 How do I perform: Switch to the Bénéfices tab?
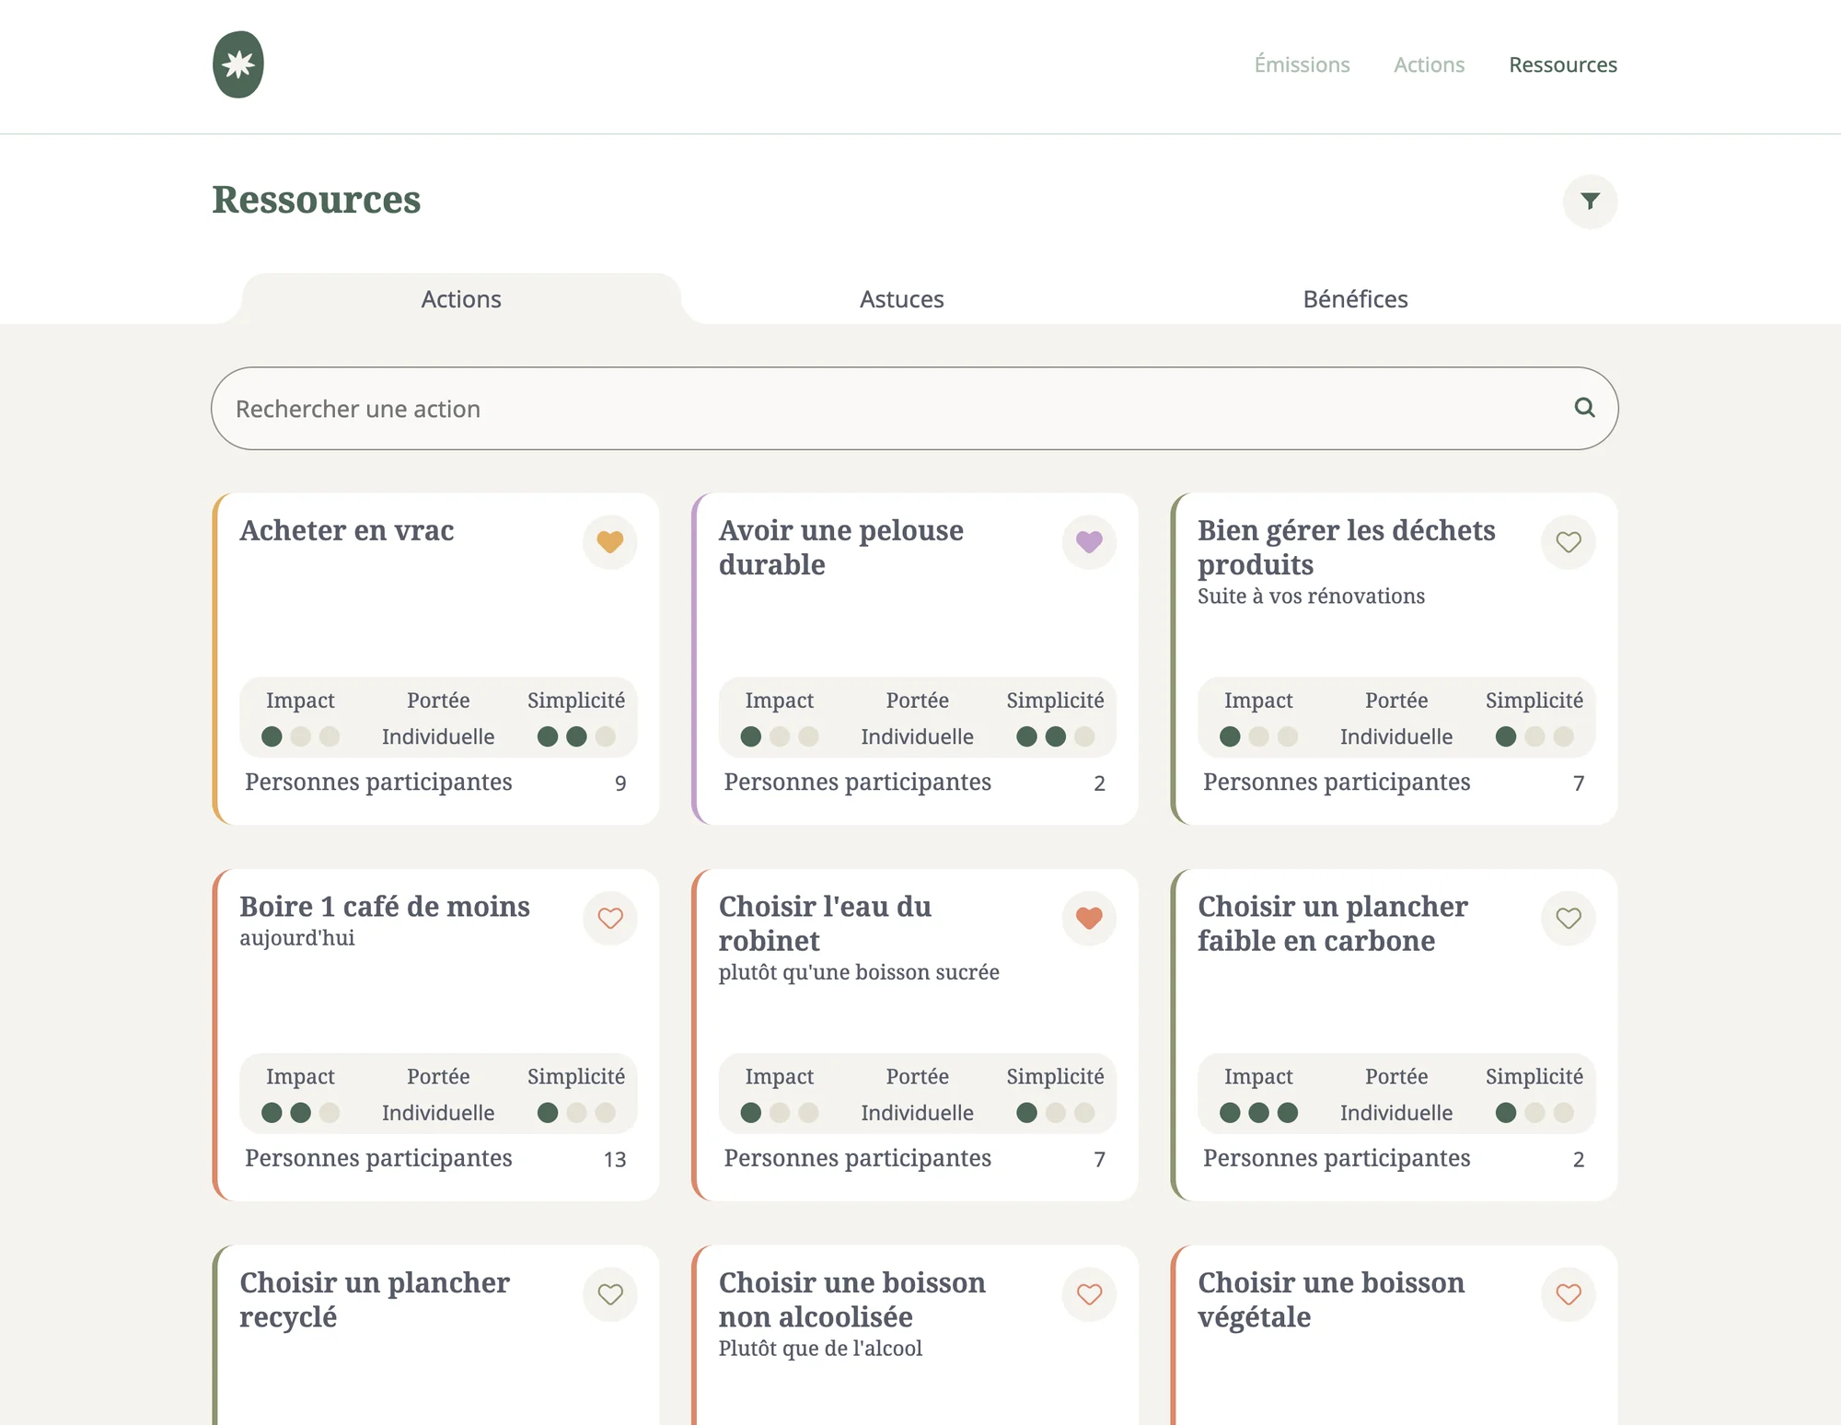click(1355, 299)
